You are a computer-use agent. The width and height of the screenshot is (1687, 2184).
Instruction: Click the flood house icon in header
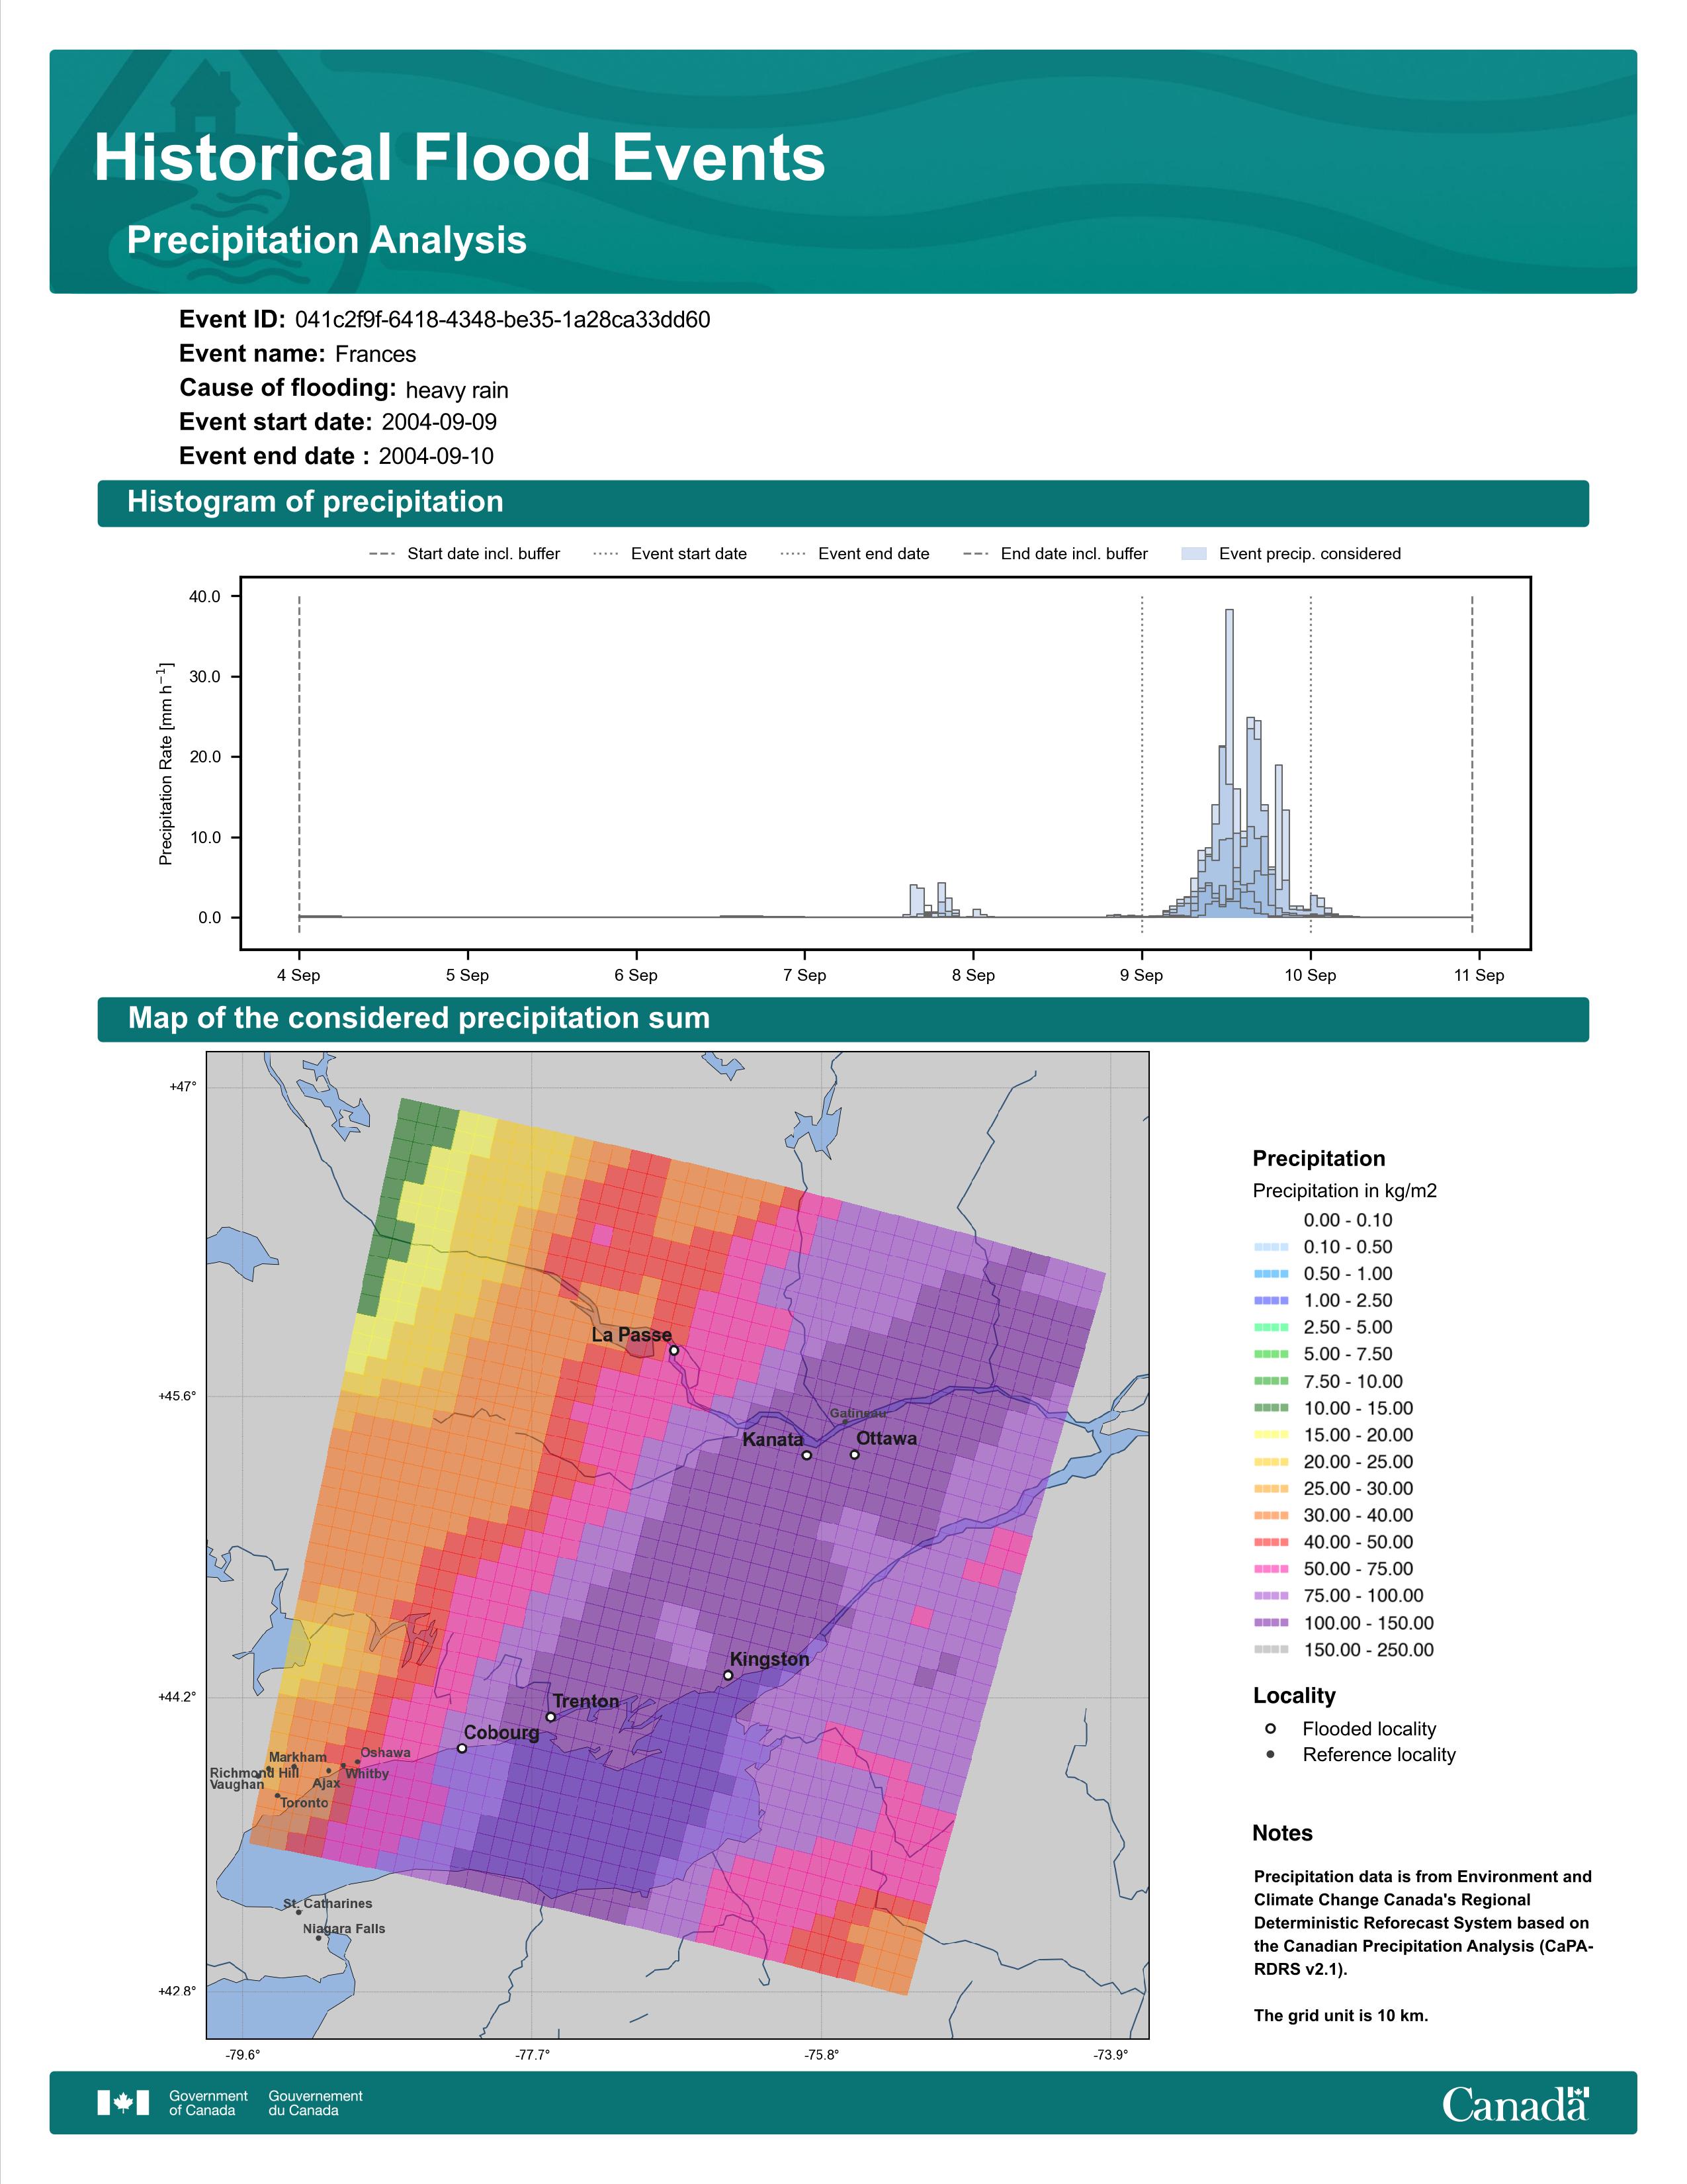pos(205,97)
